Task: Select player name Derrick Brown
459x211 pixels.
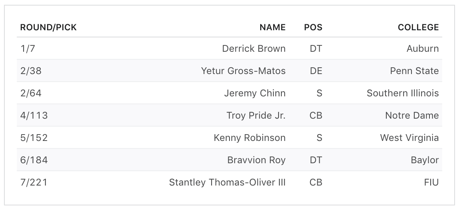Action: (x=253, y=49)
